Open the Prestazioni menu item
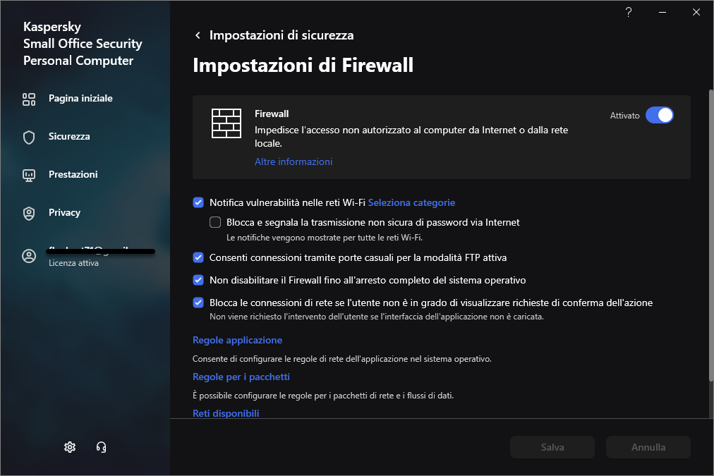Image resolution: width=714 pixels, height=476 pixels. (73, 175)
